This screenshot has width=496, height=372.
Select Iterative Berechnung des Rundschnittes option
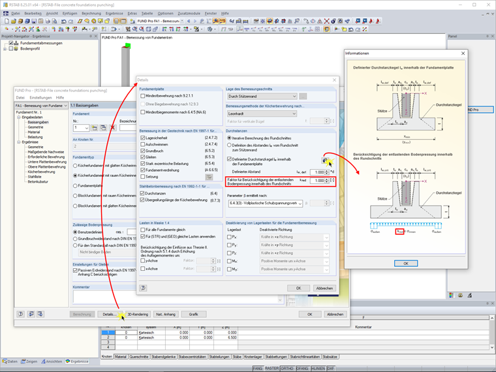[229, 138]
